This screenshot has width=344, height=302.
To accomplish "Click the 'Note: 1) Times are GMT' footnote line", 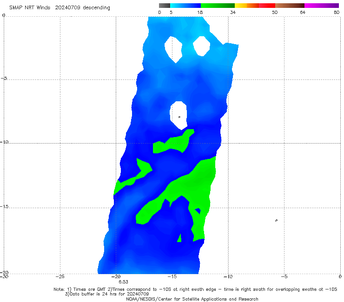I will pos(195,289).
